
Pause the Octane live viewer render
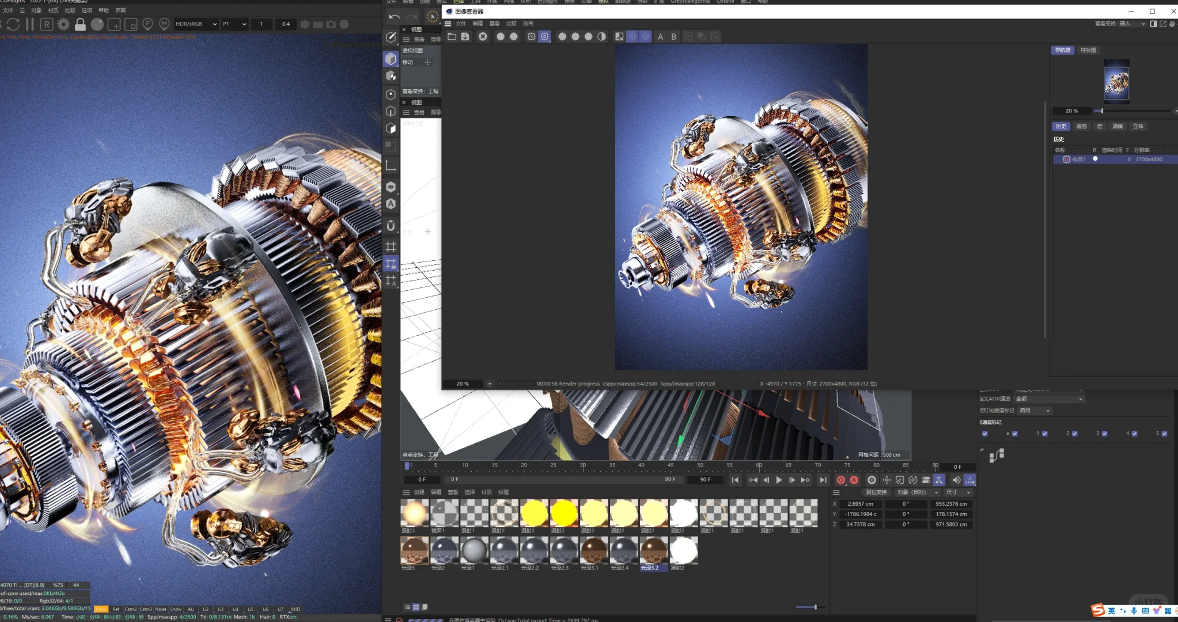(30, 24)
